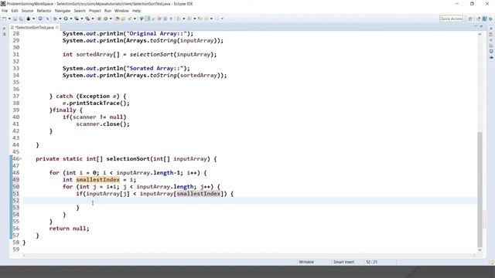The image size is (495, 278).
Task: Click the green Run button
Action: pos(66,19)
